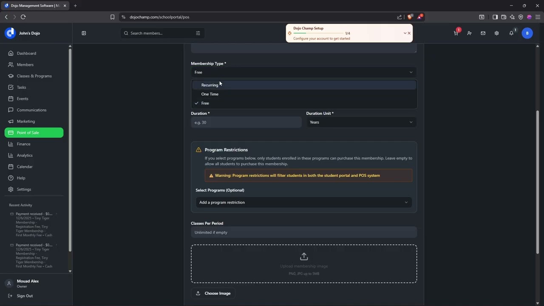Open Finance in sidebar
The width and height of the screenshot is (544, 306).
tap(34, 144)
